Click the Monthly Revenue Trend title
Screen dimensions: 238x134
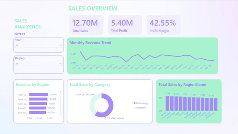[90, 42]
